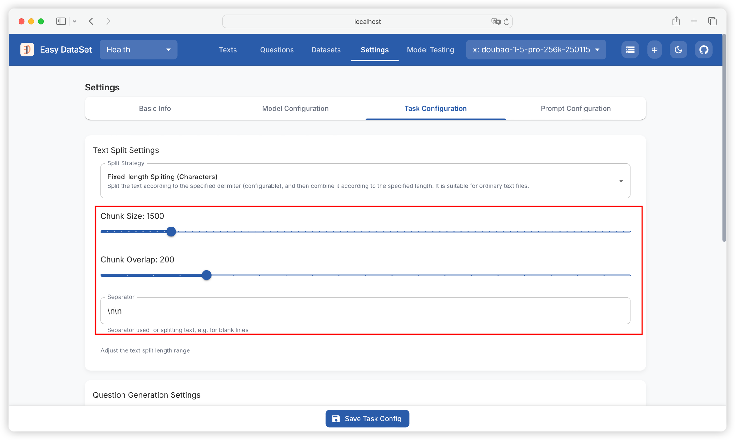The image size is (735, 440).
Task: Show the tab overview icon
Action: [x=712, y=21]
